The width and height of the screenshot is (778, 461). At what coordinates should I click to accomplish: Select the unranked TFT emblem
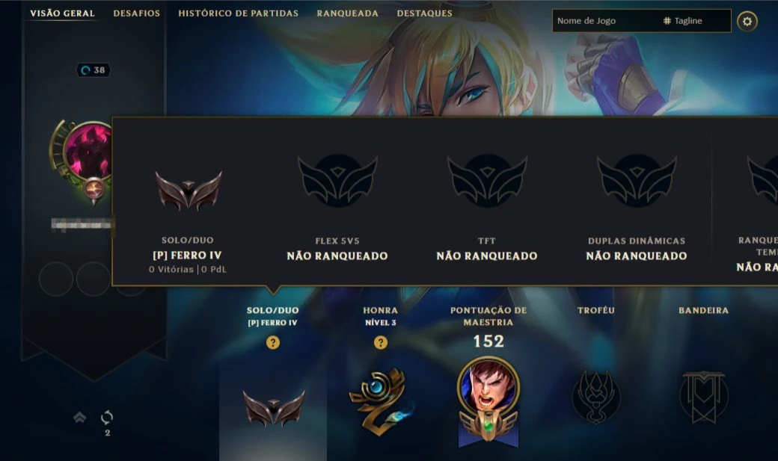pyautogui.click(x=487, y=181)
